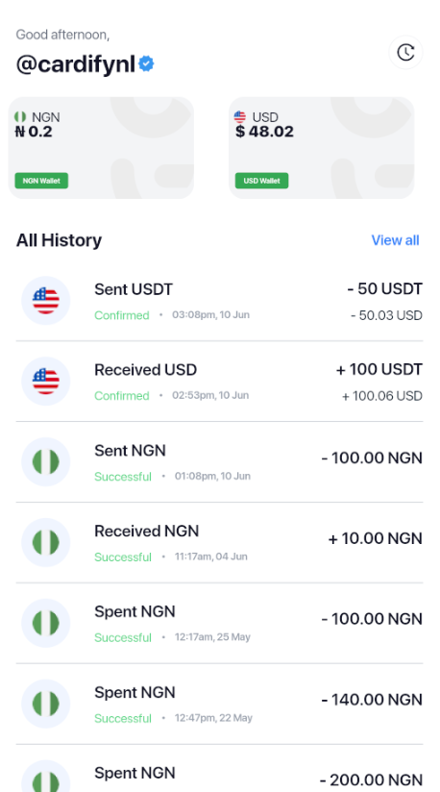The width and height of the screenshot is (440, 792).
Task: Select the USD $48.02 balance card
Action: pyautogui.click(x=322, y=147)
